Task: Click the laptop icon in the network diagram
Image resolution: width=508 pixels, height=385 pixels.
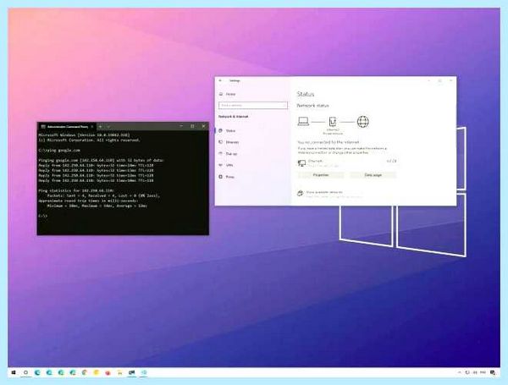Action: click(303, 122)
